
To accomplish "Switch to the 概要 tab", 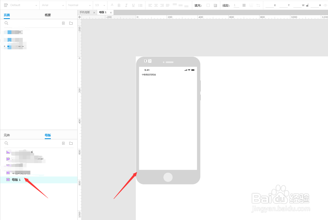I will point(48,15).
